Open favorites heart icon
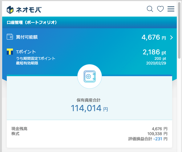The width and height of the screenshot is (182, 152). pyautogui.click(x=160, y=9)
